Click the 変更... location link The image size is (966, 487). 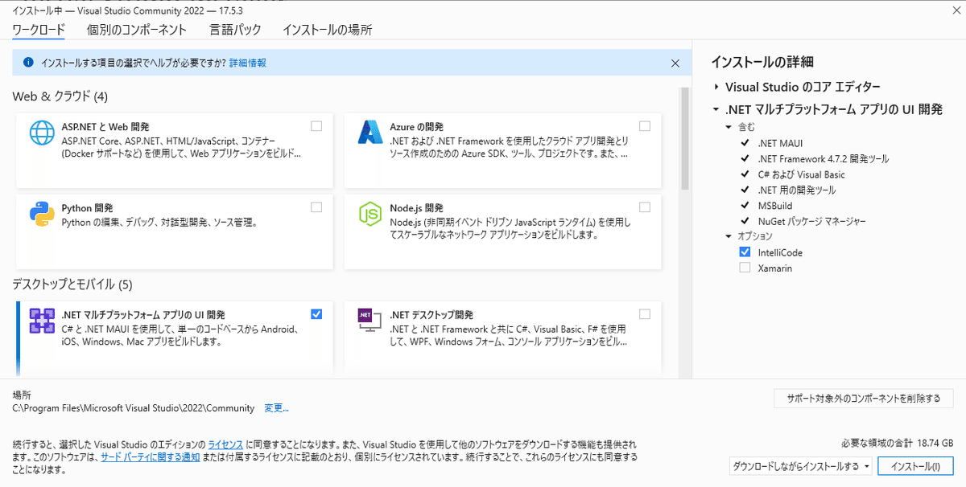click(x=276, y=408)
